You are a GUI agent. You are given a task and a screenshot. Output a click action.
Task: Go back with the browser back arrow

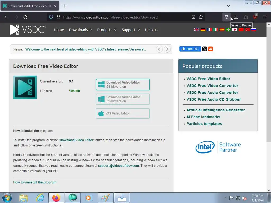coord(6,17)
